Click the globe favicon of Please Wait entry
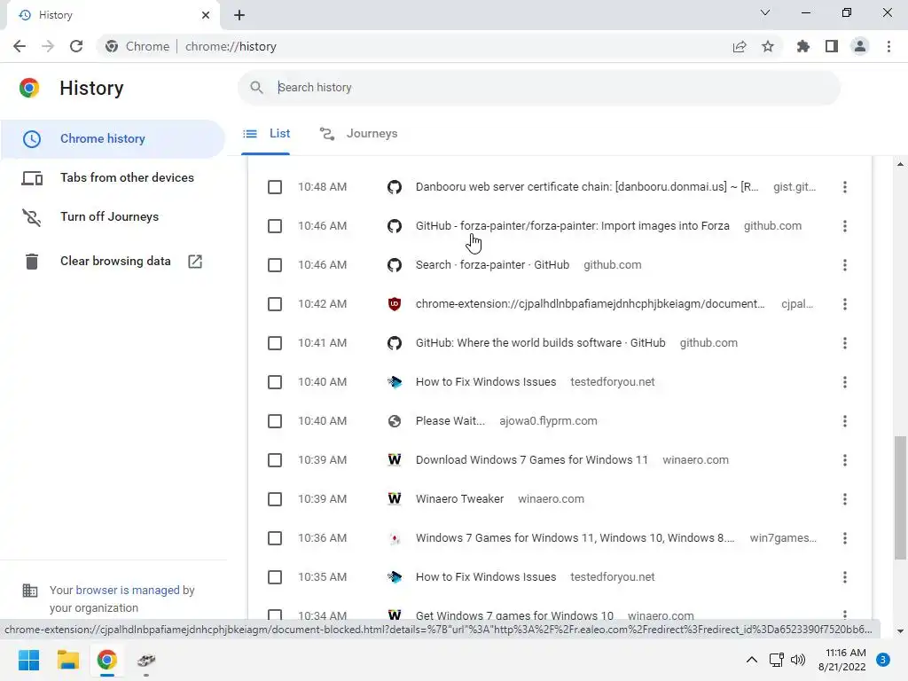The width and height of the screenshot is (908, 681). pyautogui.click(x=395, y=421)
